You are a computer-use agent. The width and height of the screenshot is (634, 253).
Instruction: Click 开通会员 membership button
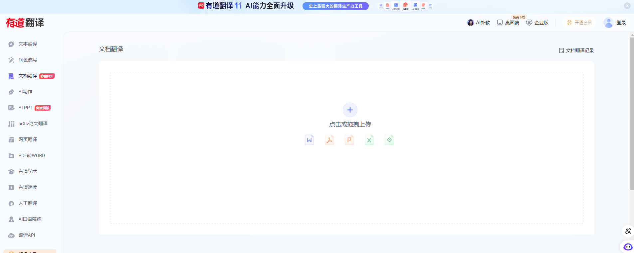pyautogui.click(x=579, y=23)
